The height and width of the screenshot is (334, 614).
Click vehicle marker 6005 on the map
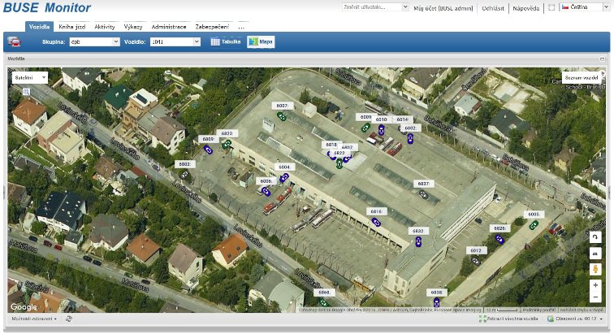point(534,225)
